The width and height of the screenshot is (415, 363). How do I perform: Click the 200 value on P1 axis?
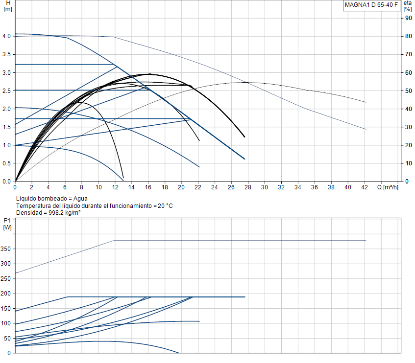click(x=6, y=294)
